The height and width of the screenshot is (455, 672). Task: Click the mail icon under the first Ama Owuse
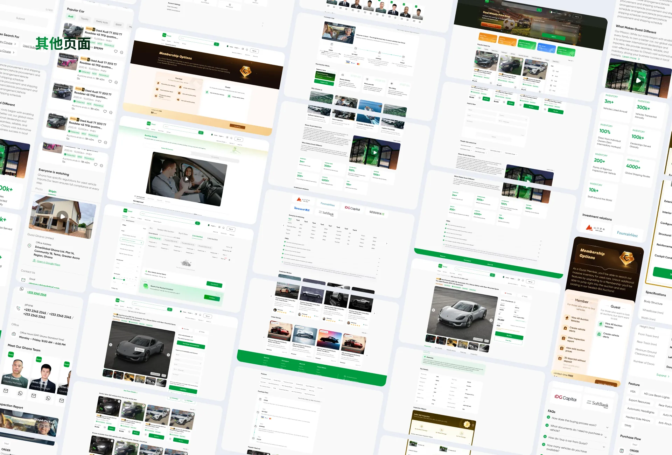click(x=6, y=391)
